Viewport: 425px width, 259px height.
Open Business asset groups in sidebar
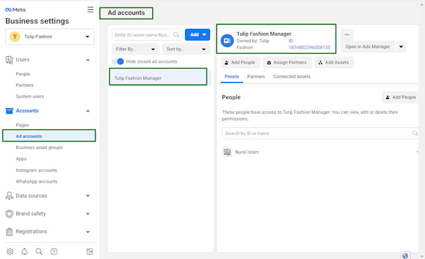39,147
